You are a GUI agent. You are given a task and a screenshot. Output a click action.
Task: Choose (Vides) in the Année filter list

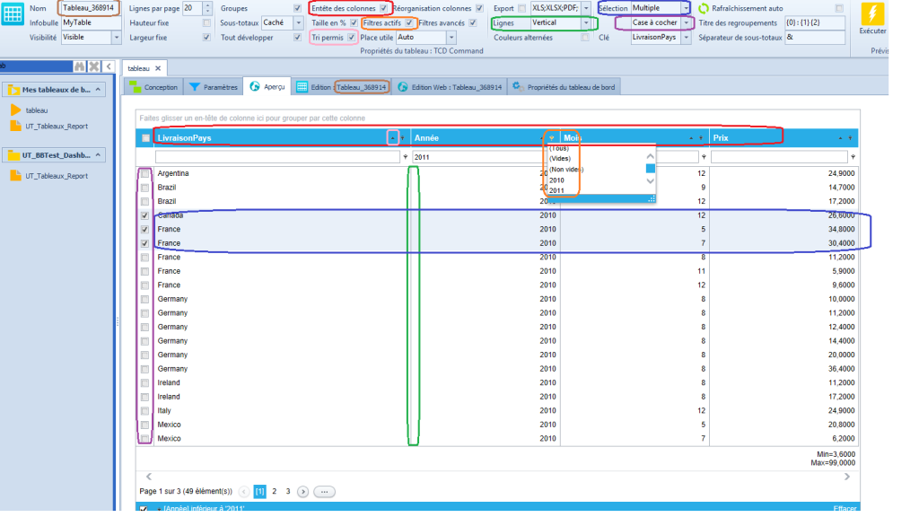click(560, 159)
